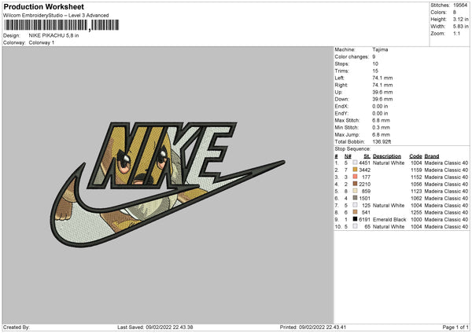Click thread code '1123'
This screenshot has width=472, height=333.
[x=416, y=191]
